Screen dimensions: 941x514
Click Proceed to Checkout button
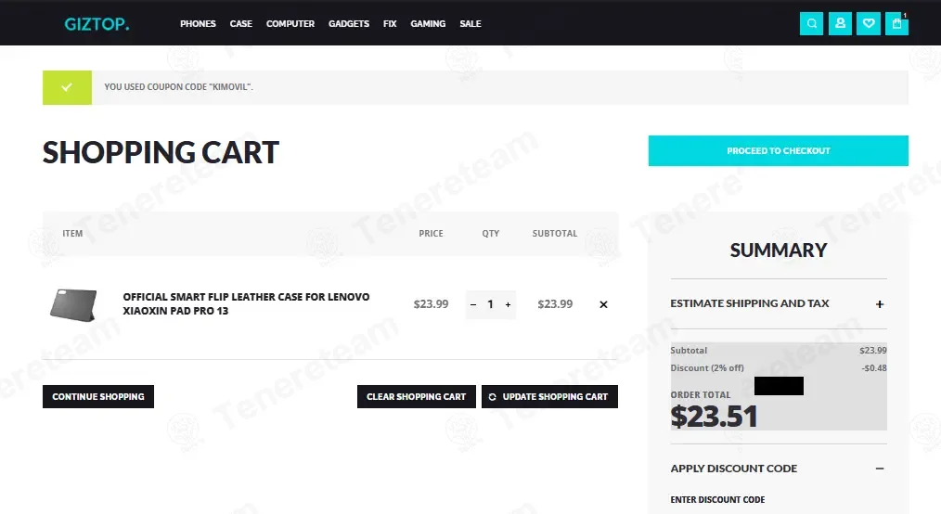coord(779,150)
